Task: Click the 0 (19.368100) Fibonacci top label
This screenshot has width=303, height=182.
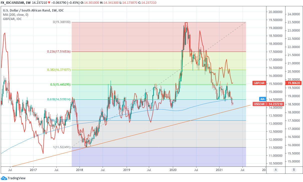Action: (x=62, y=22)
